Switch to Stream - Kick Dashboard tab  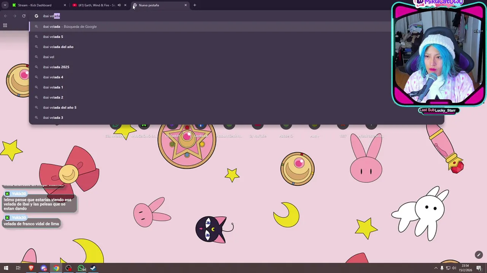pos(39,5)
